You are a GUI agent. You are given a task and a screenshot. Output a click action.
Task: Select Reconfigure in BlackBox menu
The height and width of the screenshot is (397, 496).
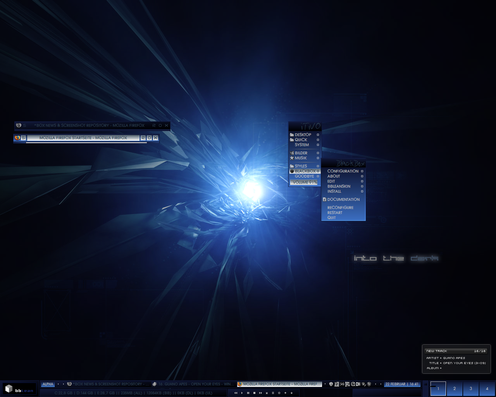pyautogui.click(x=340, y=207)
